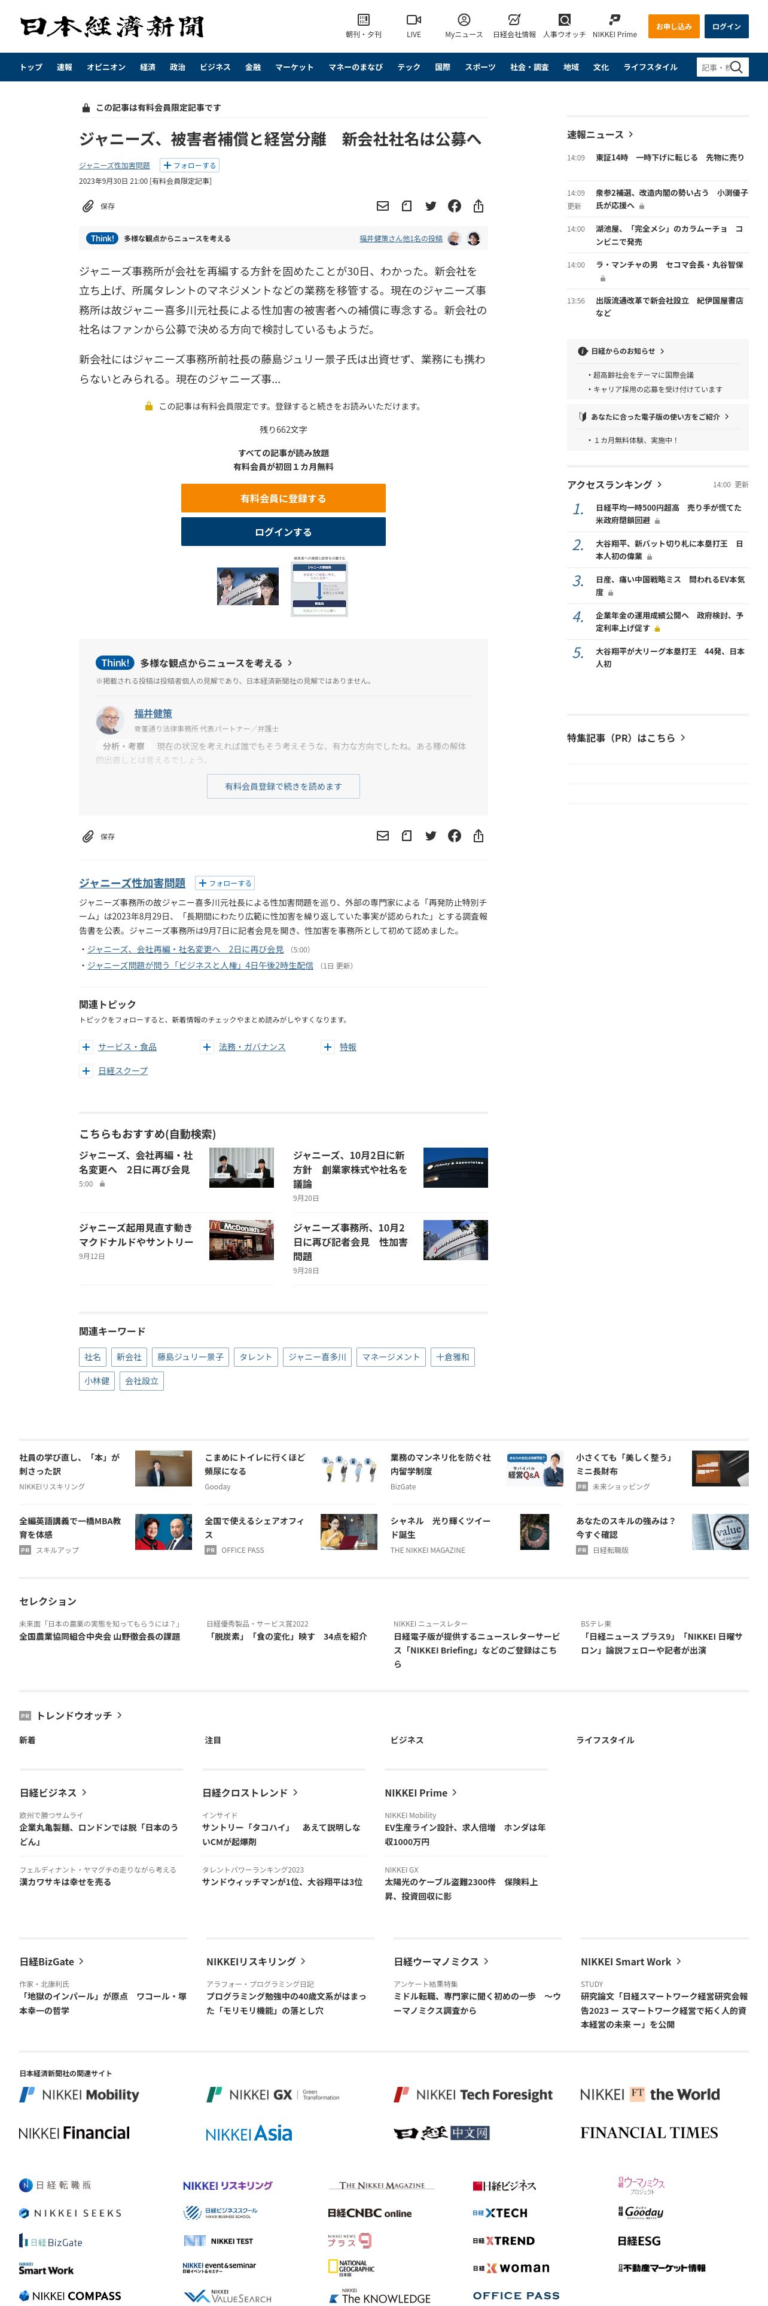Screen dimensions: 768x2306
Task: Click the email icon below the Think section
Action: [x=383, y=836]
